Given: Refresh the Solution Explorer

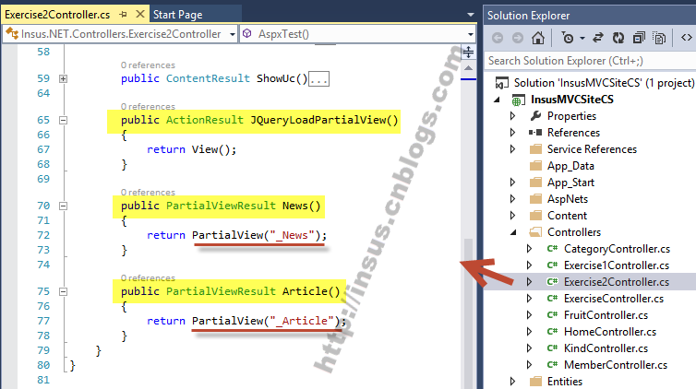Looking at the screenshot, I should 618,38.
